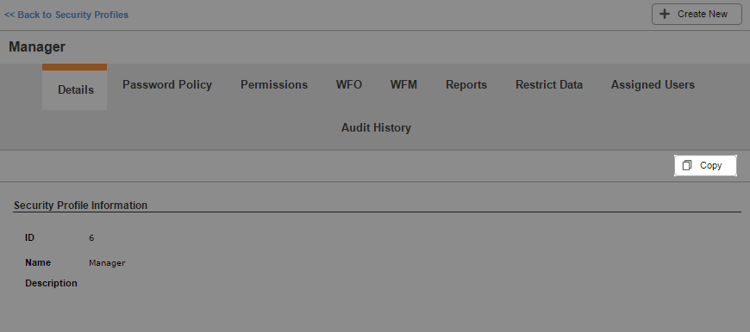The image size is (750, 332).
Task: Open the Restrict Data tab
Action: point(548,84)
